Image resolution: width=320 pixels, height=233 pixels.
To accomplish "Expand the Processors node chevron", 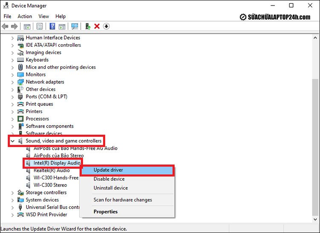I will tap(12, 119).
